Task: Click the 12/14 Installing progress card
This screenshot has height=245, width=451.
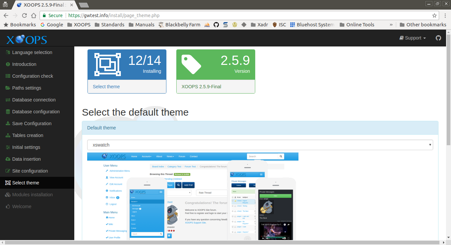Action: click(127, 64)
